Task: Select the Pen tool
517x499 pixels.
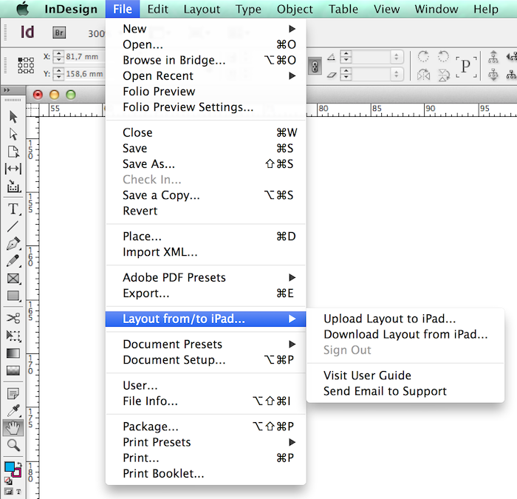Action: coord(13,243)
